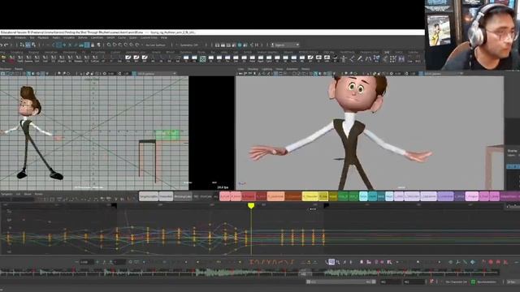
Task: Click the first white script-edit shelf icon
Action: [128, 58]
